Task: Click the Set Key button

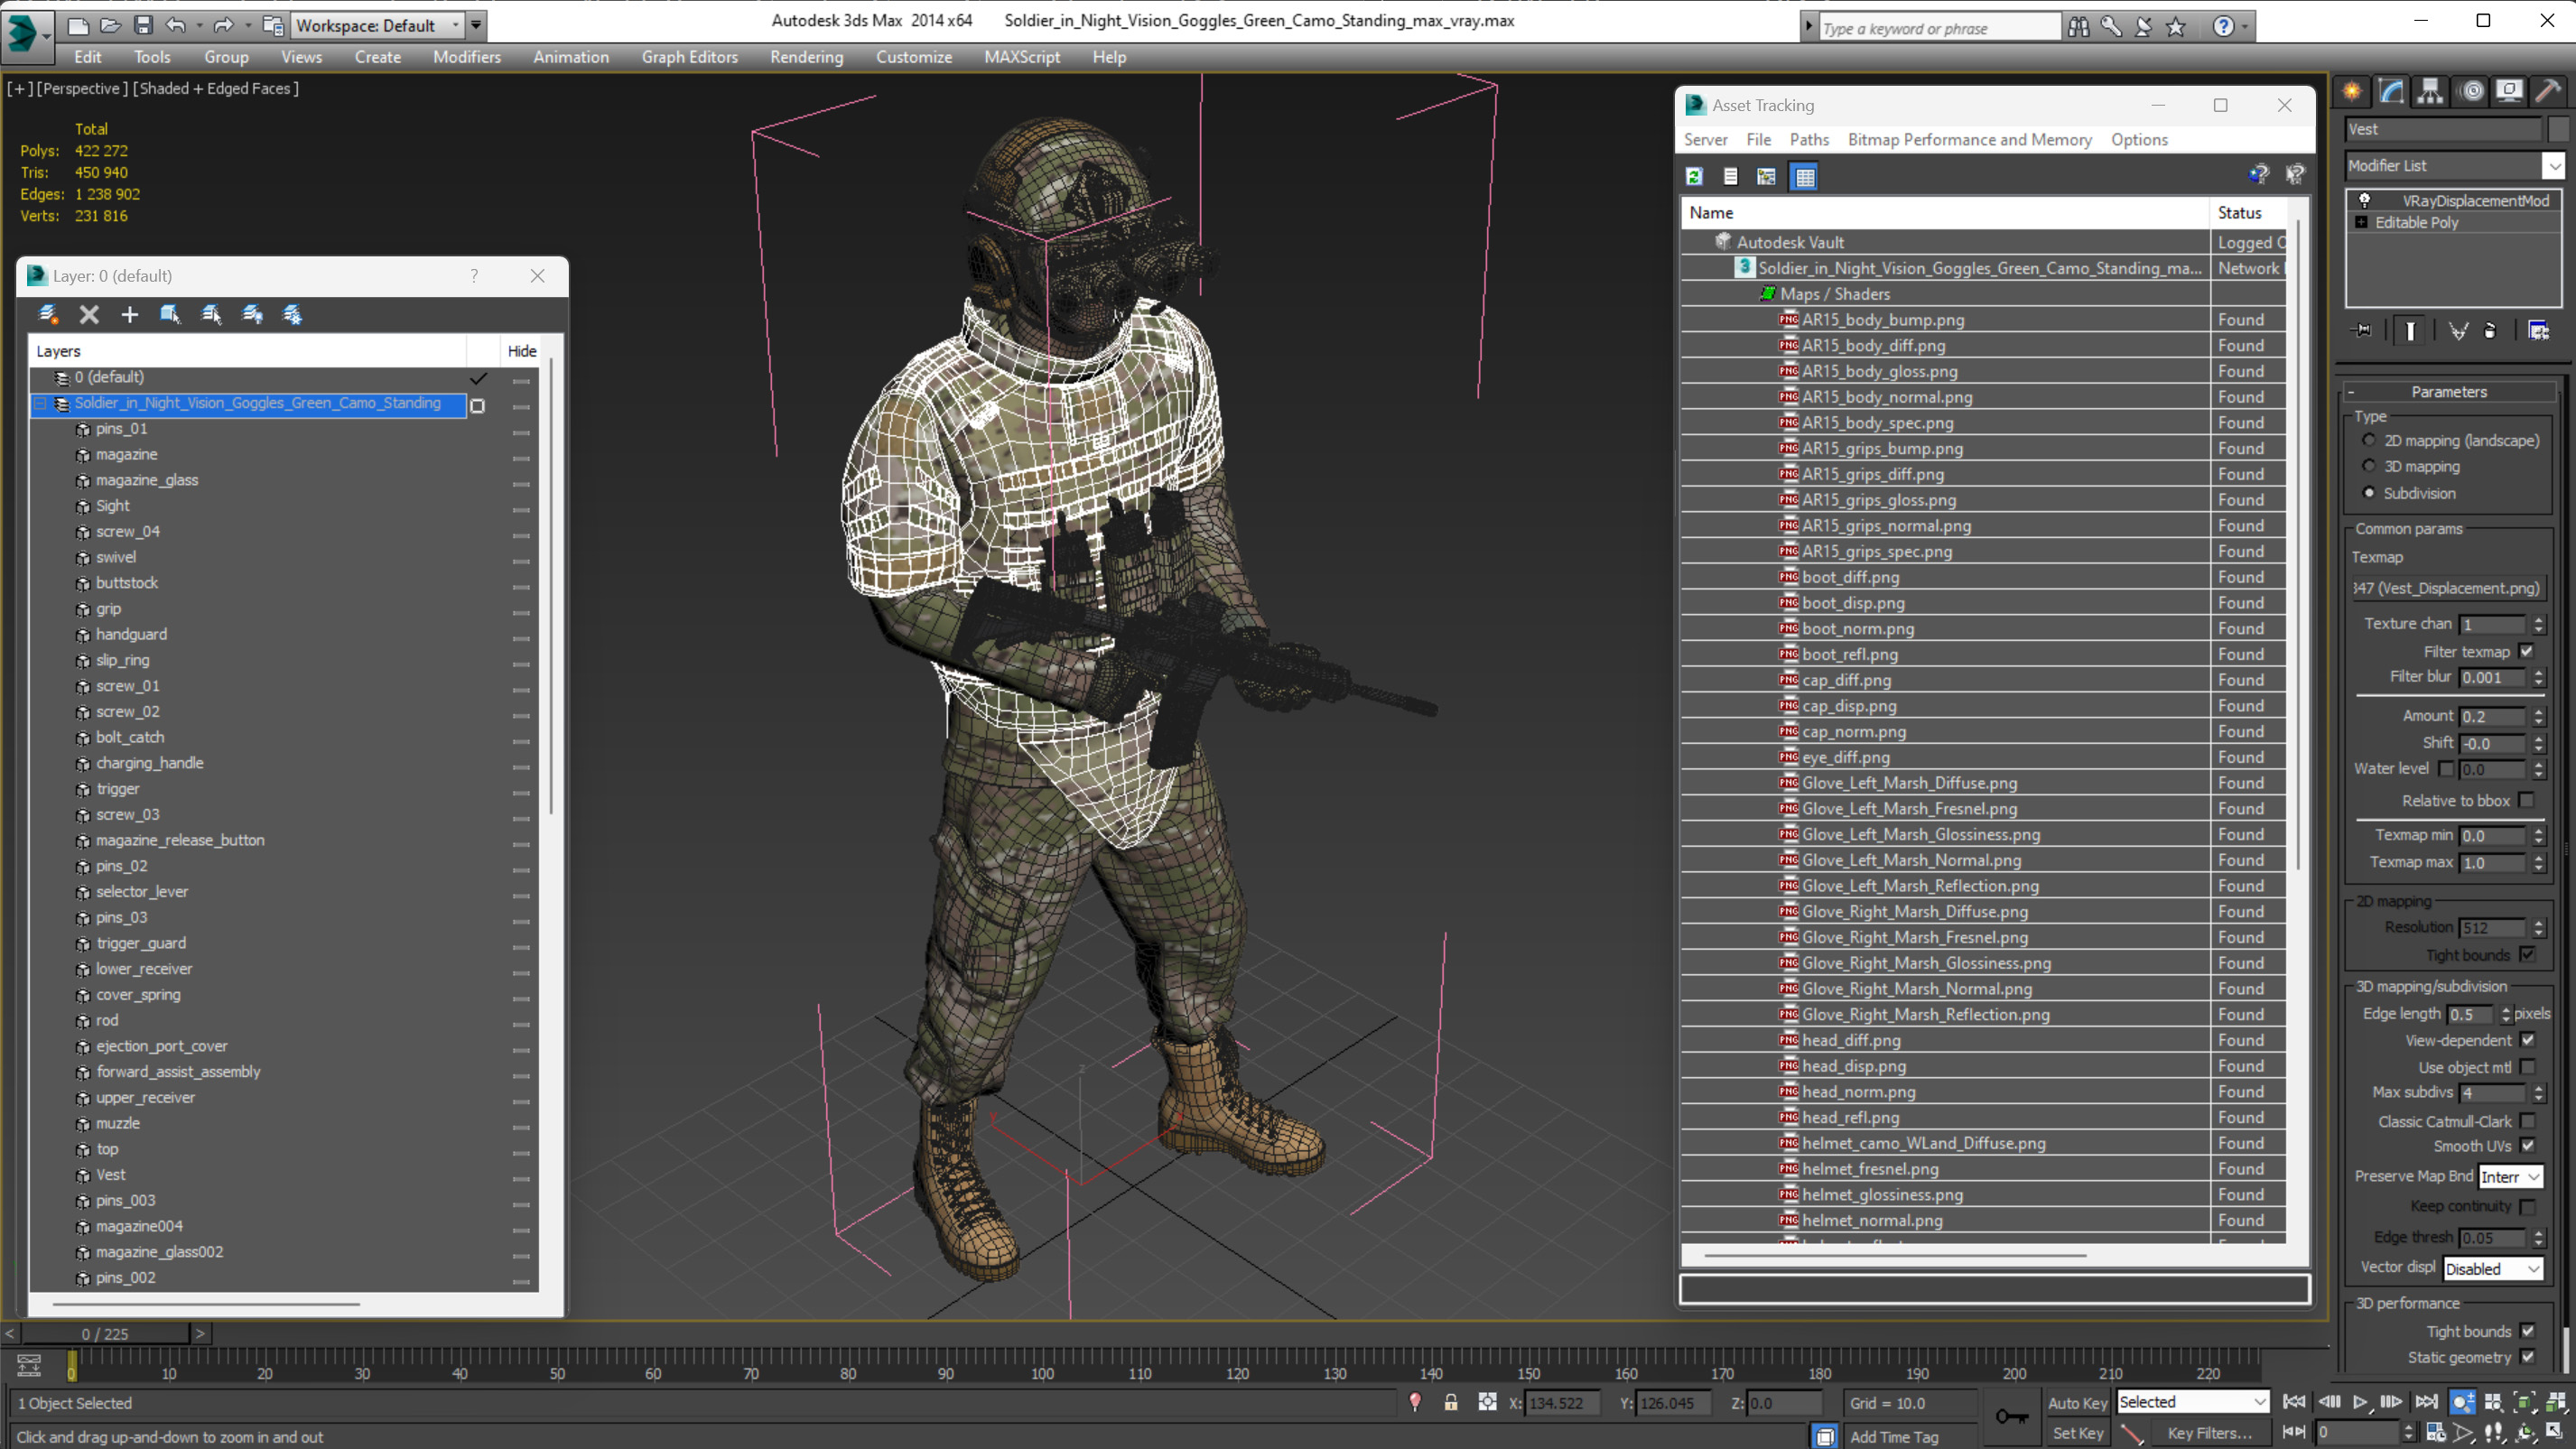Action: [x=2077, y=1433]
